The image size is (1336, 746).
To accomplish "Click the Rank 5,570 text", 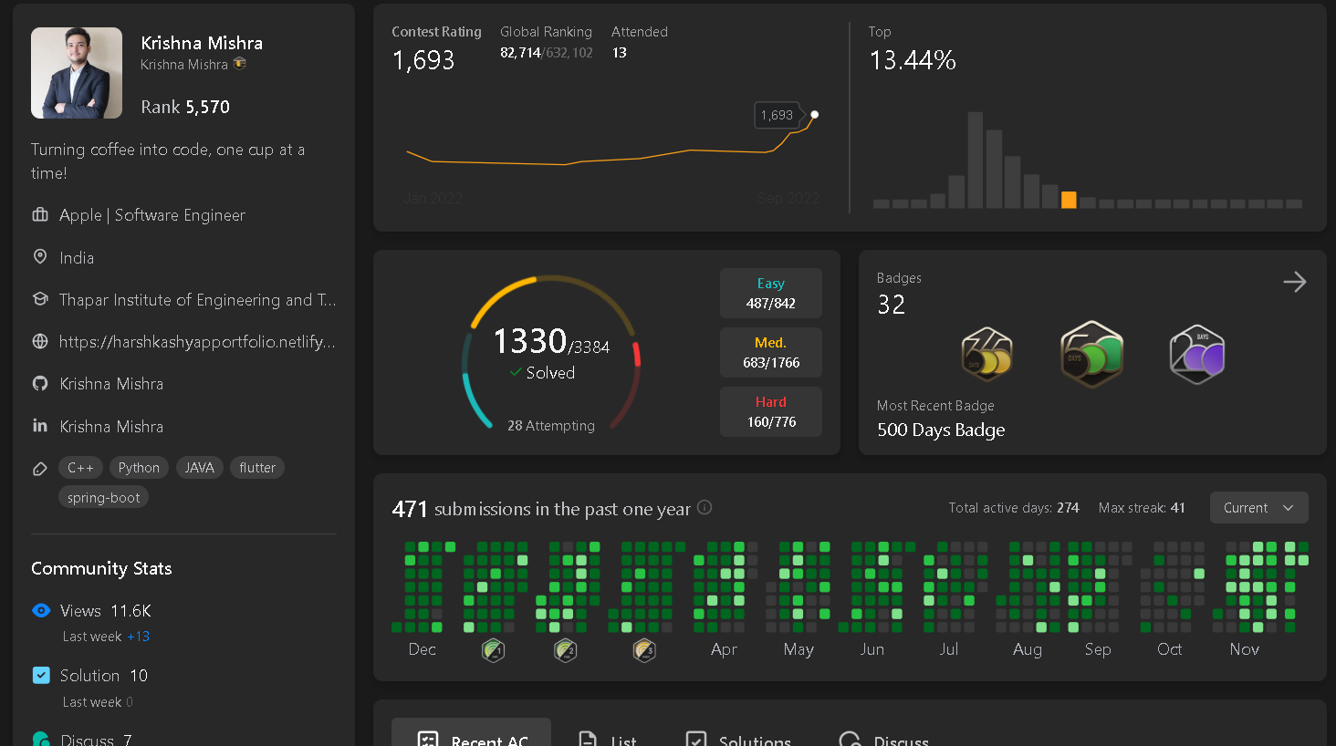I will coord(185,107).
